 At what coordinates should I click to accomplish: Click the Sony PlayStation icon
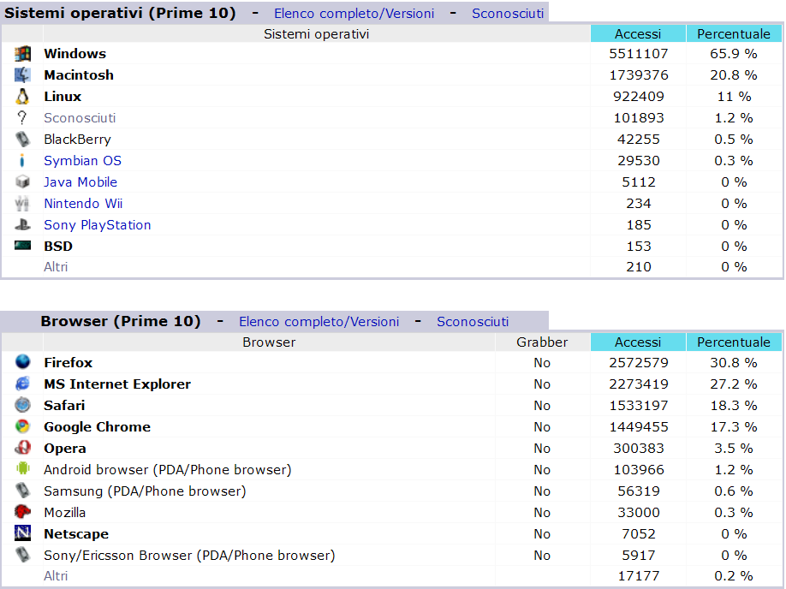(x=22, y=224)
